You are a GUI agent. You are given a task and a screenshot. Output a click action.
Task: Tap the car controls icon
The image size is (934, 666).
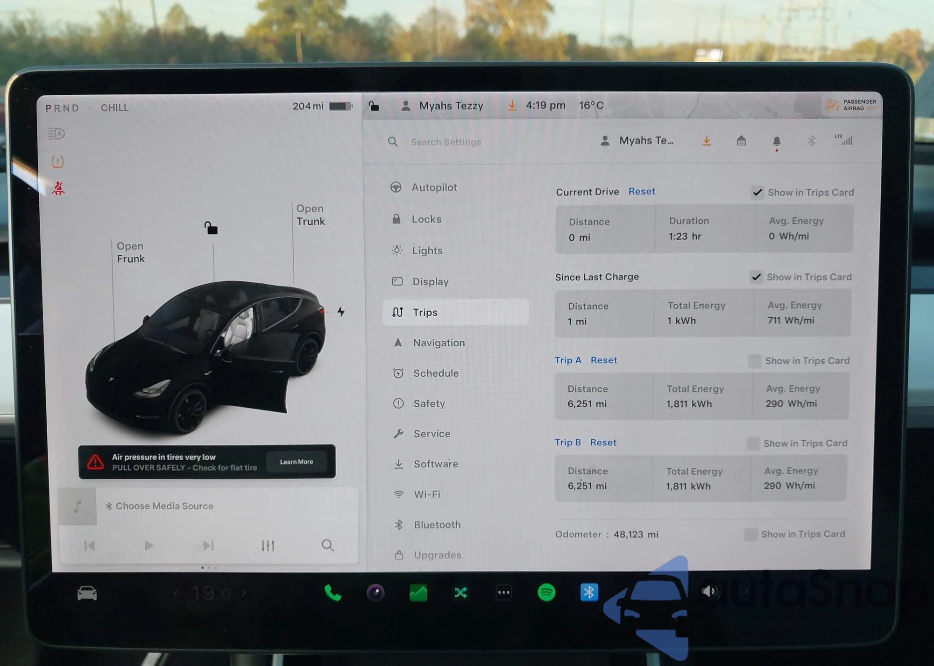pyautogui.click(x=87, y=594)
